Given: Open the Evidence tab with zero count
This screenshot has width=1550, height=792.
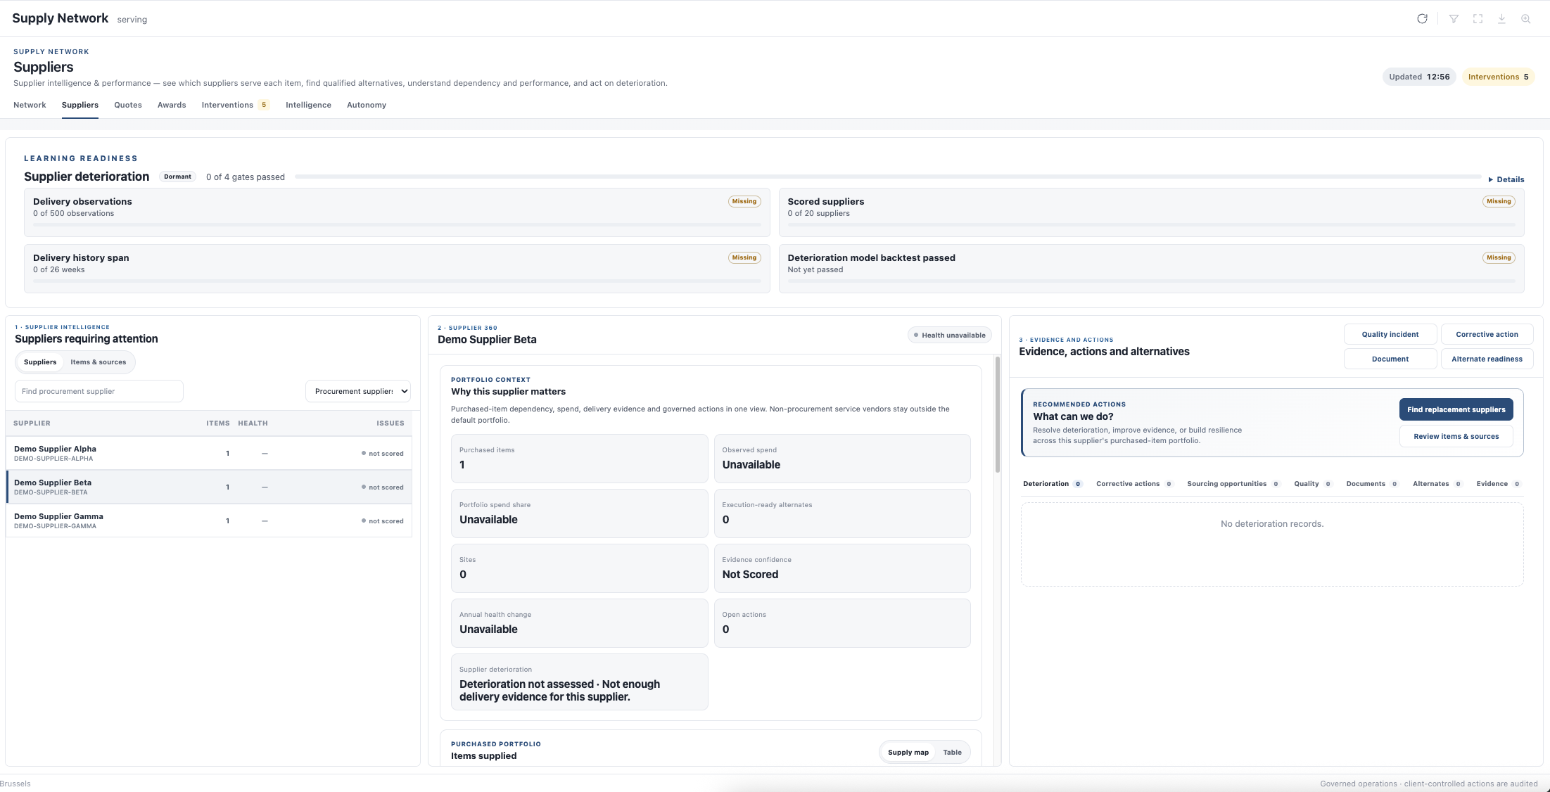Looking at the screenshot, I should [x=1498, y=484].
